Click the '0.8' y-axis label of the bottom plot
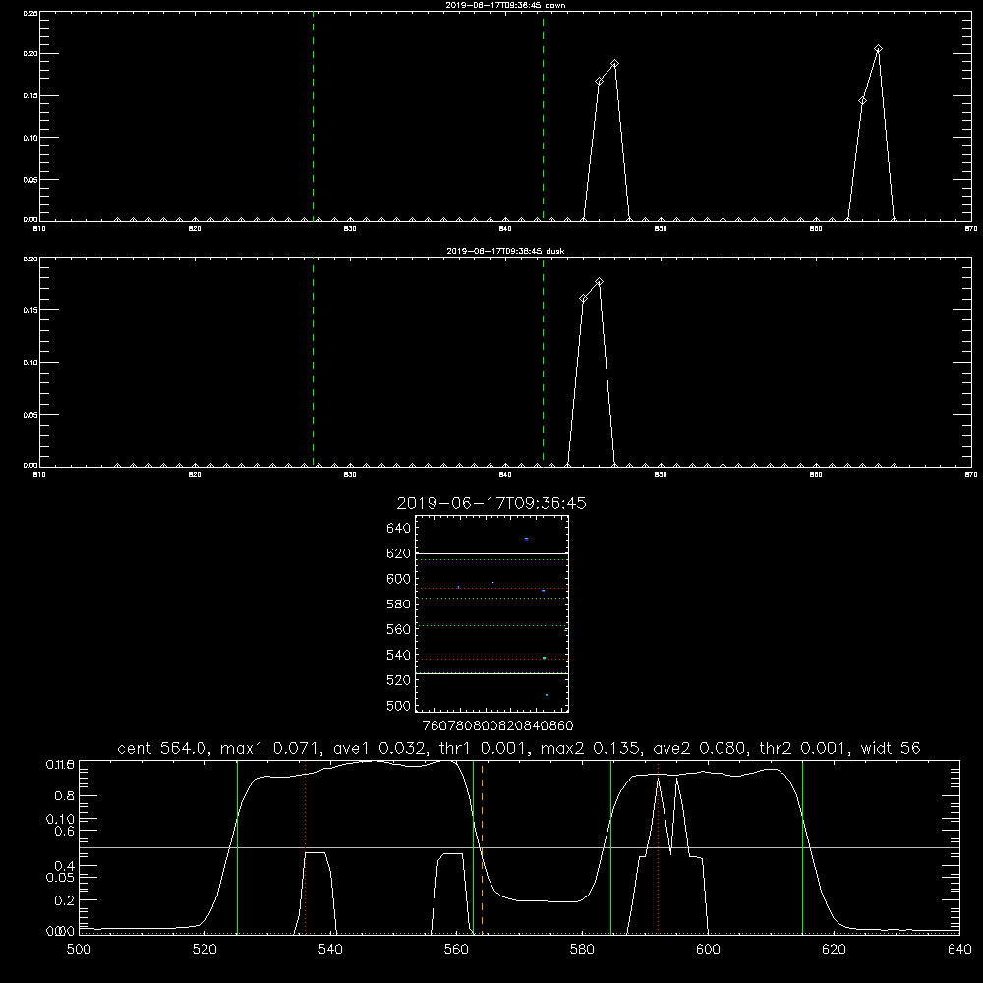 (x=65, y=796)
